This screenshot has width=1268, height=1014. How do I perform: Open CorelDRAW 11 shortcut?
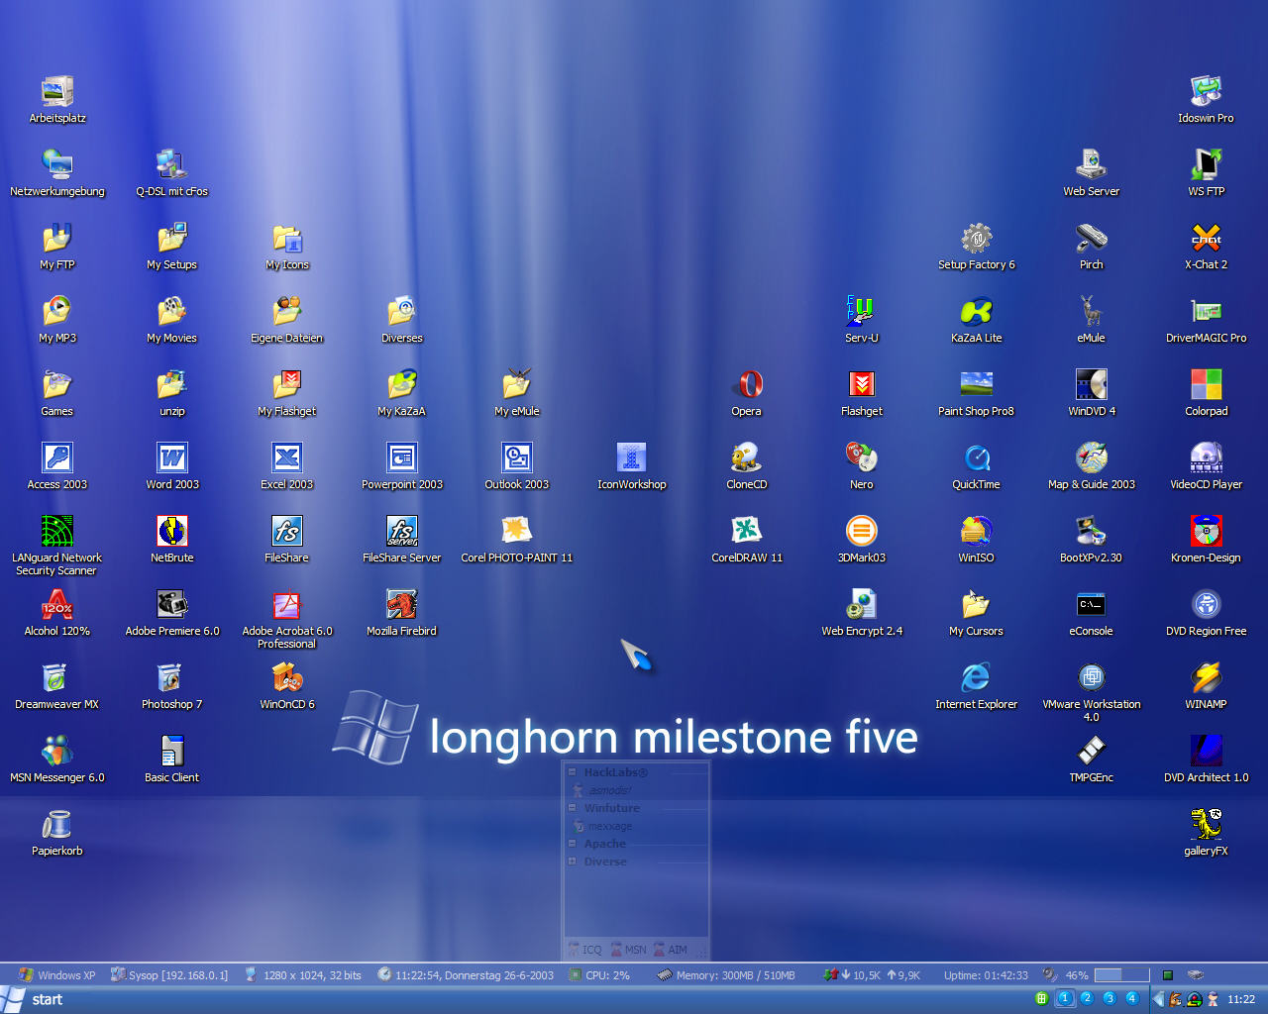[746, 532]
